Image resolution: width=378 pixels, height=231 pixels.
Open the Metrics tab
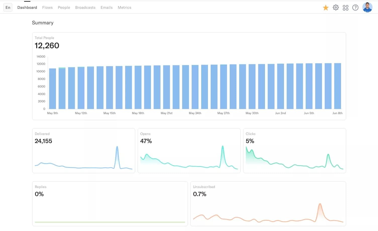point(124,8)
